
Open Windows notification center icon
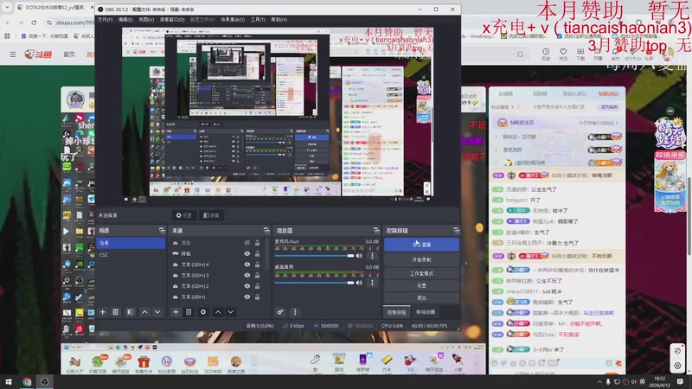[x=680, y=381]
